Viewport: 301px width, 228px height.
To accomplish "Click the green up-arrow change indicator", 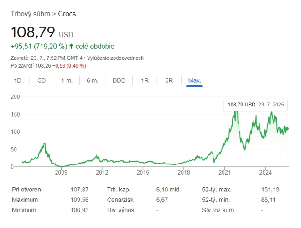I will (x=71, y=46).
